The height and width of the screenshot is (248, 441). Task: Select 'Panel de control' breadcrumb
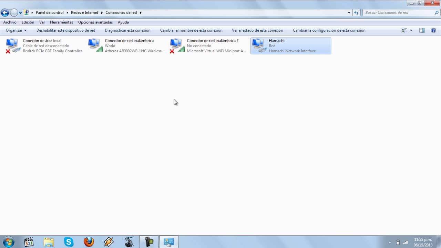50,12
